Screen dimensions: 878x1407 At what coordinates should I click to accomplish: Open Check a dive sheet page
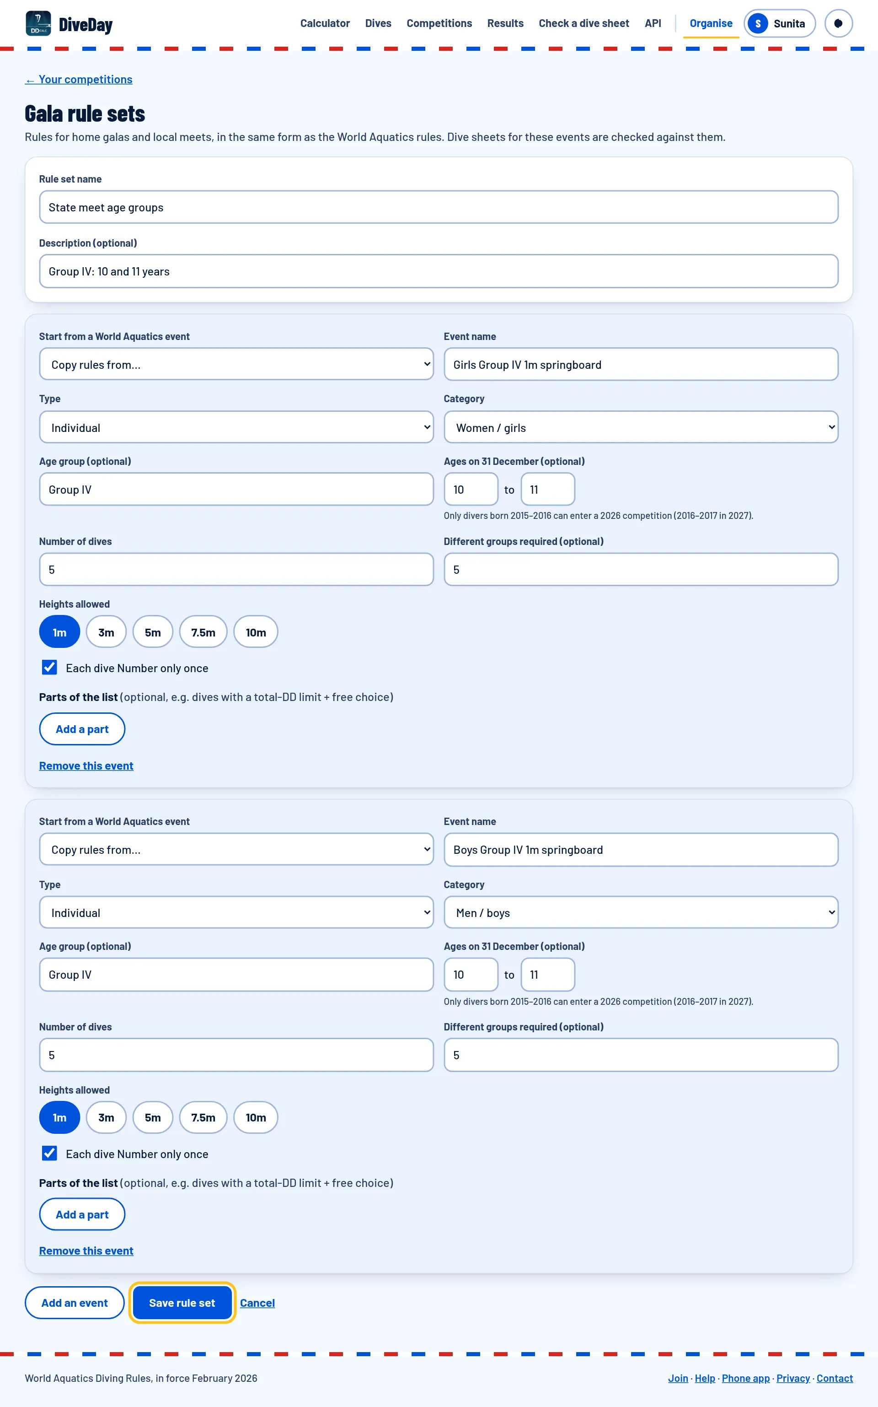584,23
